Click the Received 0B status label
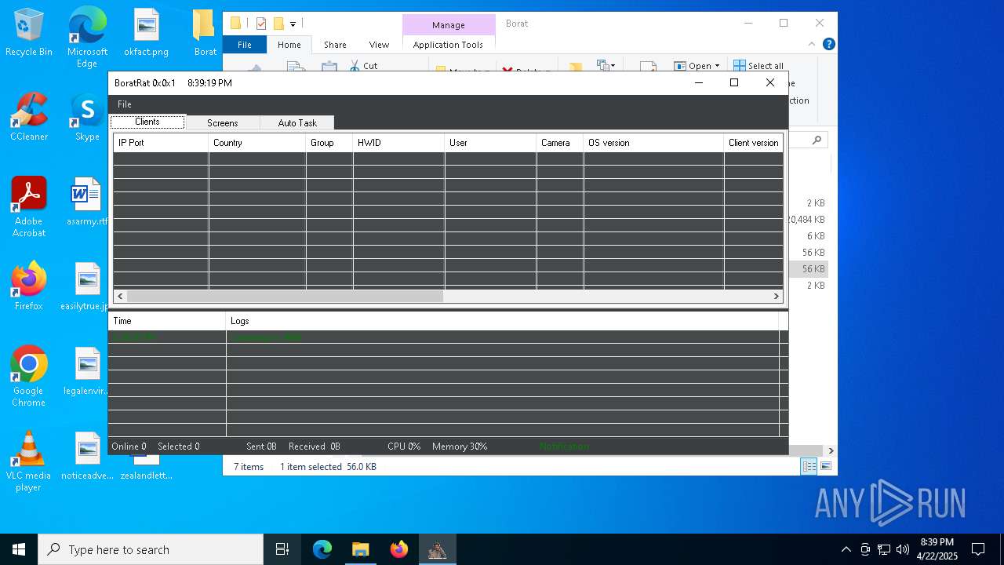The width and height of the screenshot is (1004, 565). (314, 447)
